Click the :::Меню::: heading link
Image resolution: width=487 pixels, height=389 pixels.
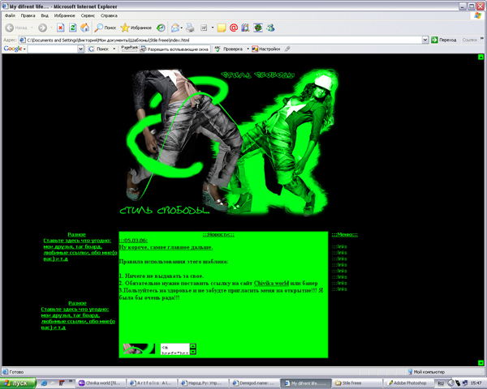pos(345,234)
